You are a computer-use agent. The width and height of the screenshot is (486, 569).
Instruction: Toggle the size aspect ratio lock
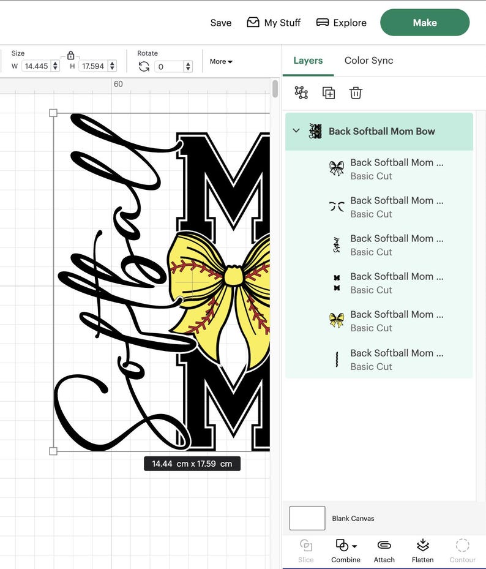click(71, 56)
